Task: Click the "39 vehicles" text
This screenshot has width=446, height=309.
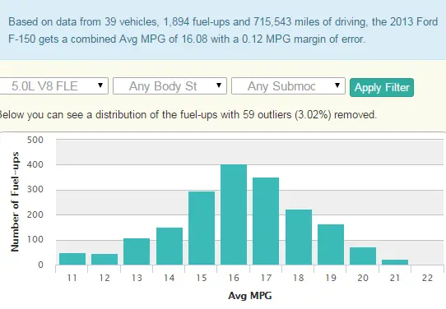Action: pos(131,22)
